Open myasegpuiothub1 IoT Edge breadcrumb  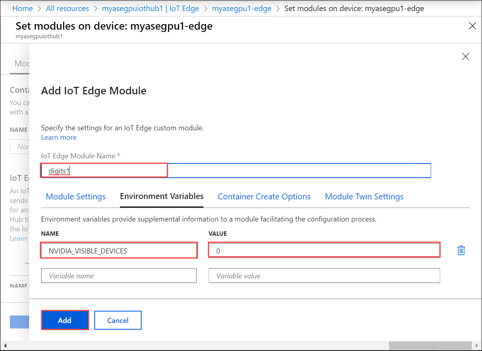[x=150, y=8]
